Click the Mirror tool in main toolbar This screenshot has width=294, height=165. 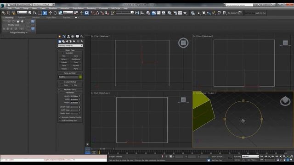coord(137,13)
